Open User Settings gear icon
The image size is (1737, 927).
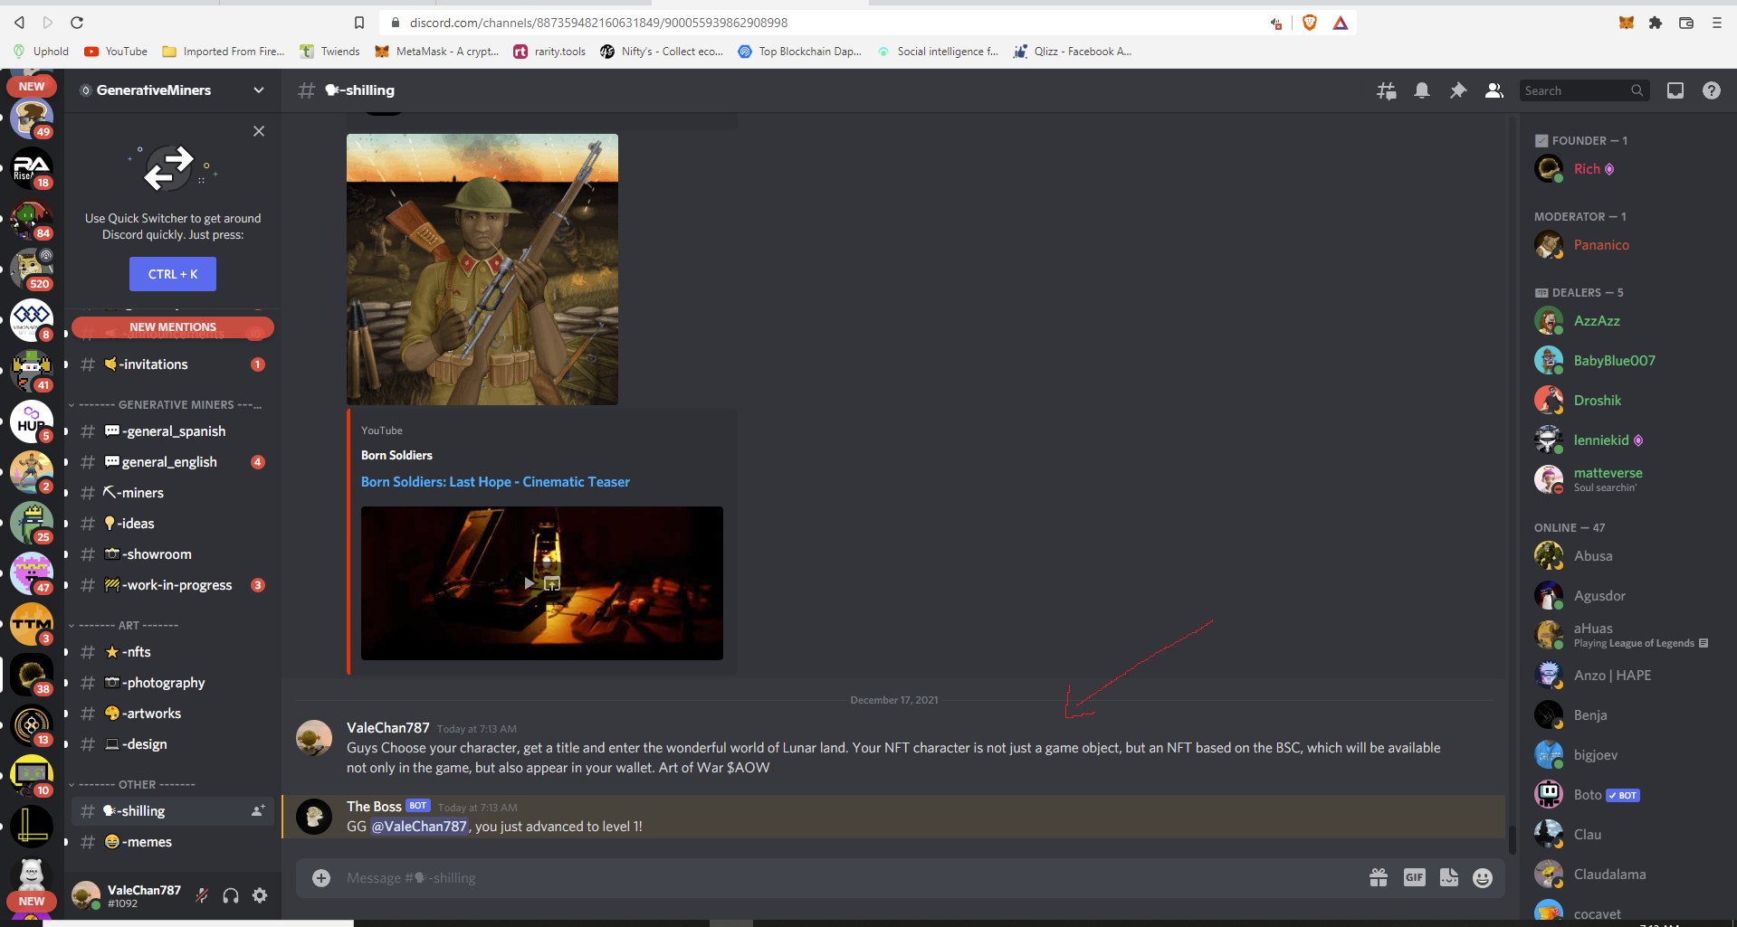pos(260,895)
